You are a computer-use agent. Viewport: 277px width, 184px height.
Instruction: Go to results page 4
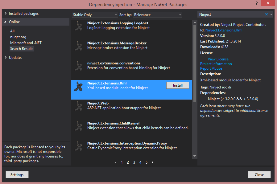point(140,162)
